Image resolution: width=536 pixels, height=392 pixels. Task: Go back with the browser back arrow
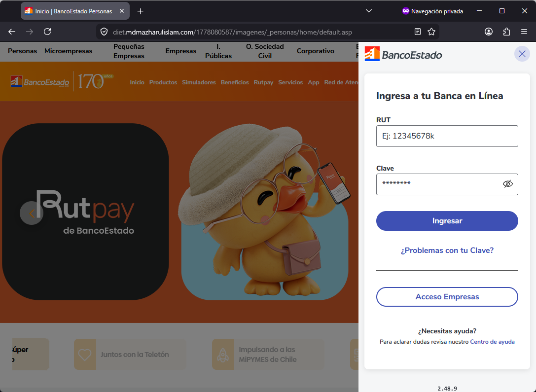[x=12, y=32]
